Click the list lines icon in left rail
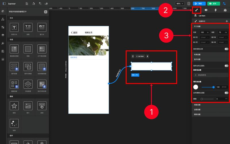Viewport: 230px width, 144px height. (3, 59)
